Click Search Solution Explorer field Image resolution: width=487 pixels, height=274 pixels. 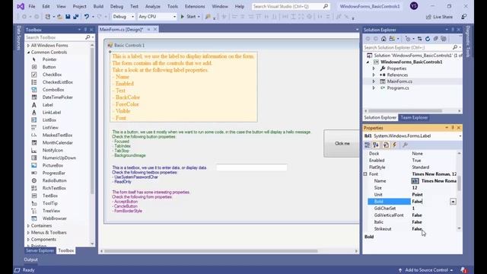409,47
